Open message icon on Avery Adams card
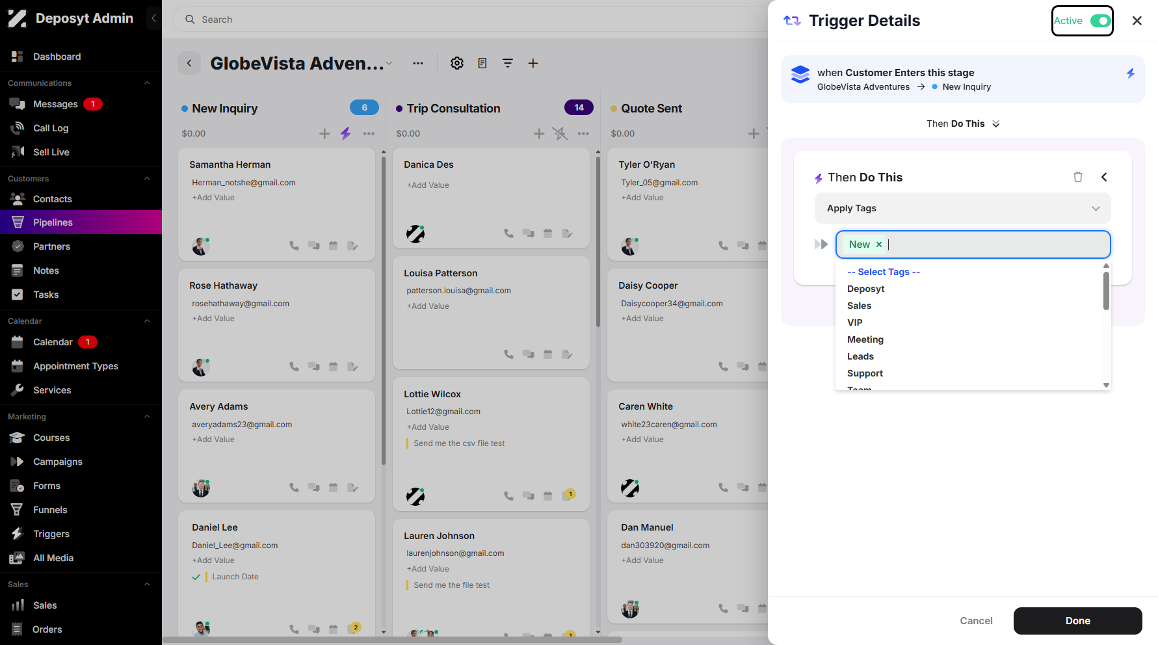The width and height of the screenshot is (1158, 645). pyautogui.click(x=313, y=488)
